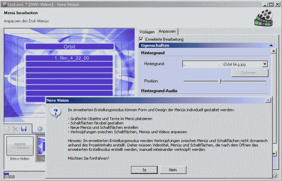Screen dimensions: 282x181
Task: Click the Optionen button under Hintergrund
Action: pyautogui.click(x=250, y=73)
